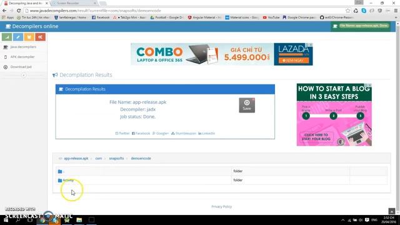Collapse the sidebar with the round arrow
400x225 pixels.
click(24, 75)
